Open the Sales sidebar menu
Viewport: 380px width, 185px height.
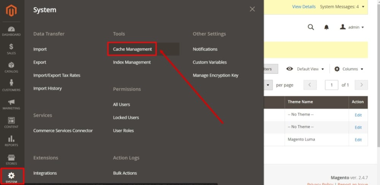(x=11, y=49)
